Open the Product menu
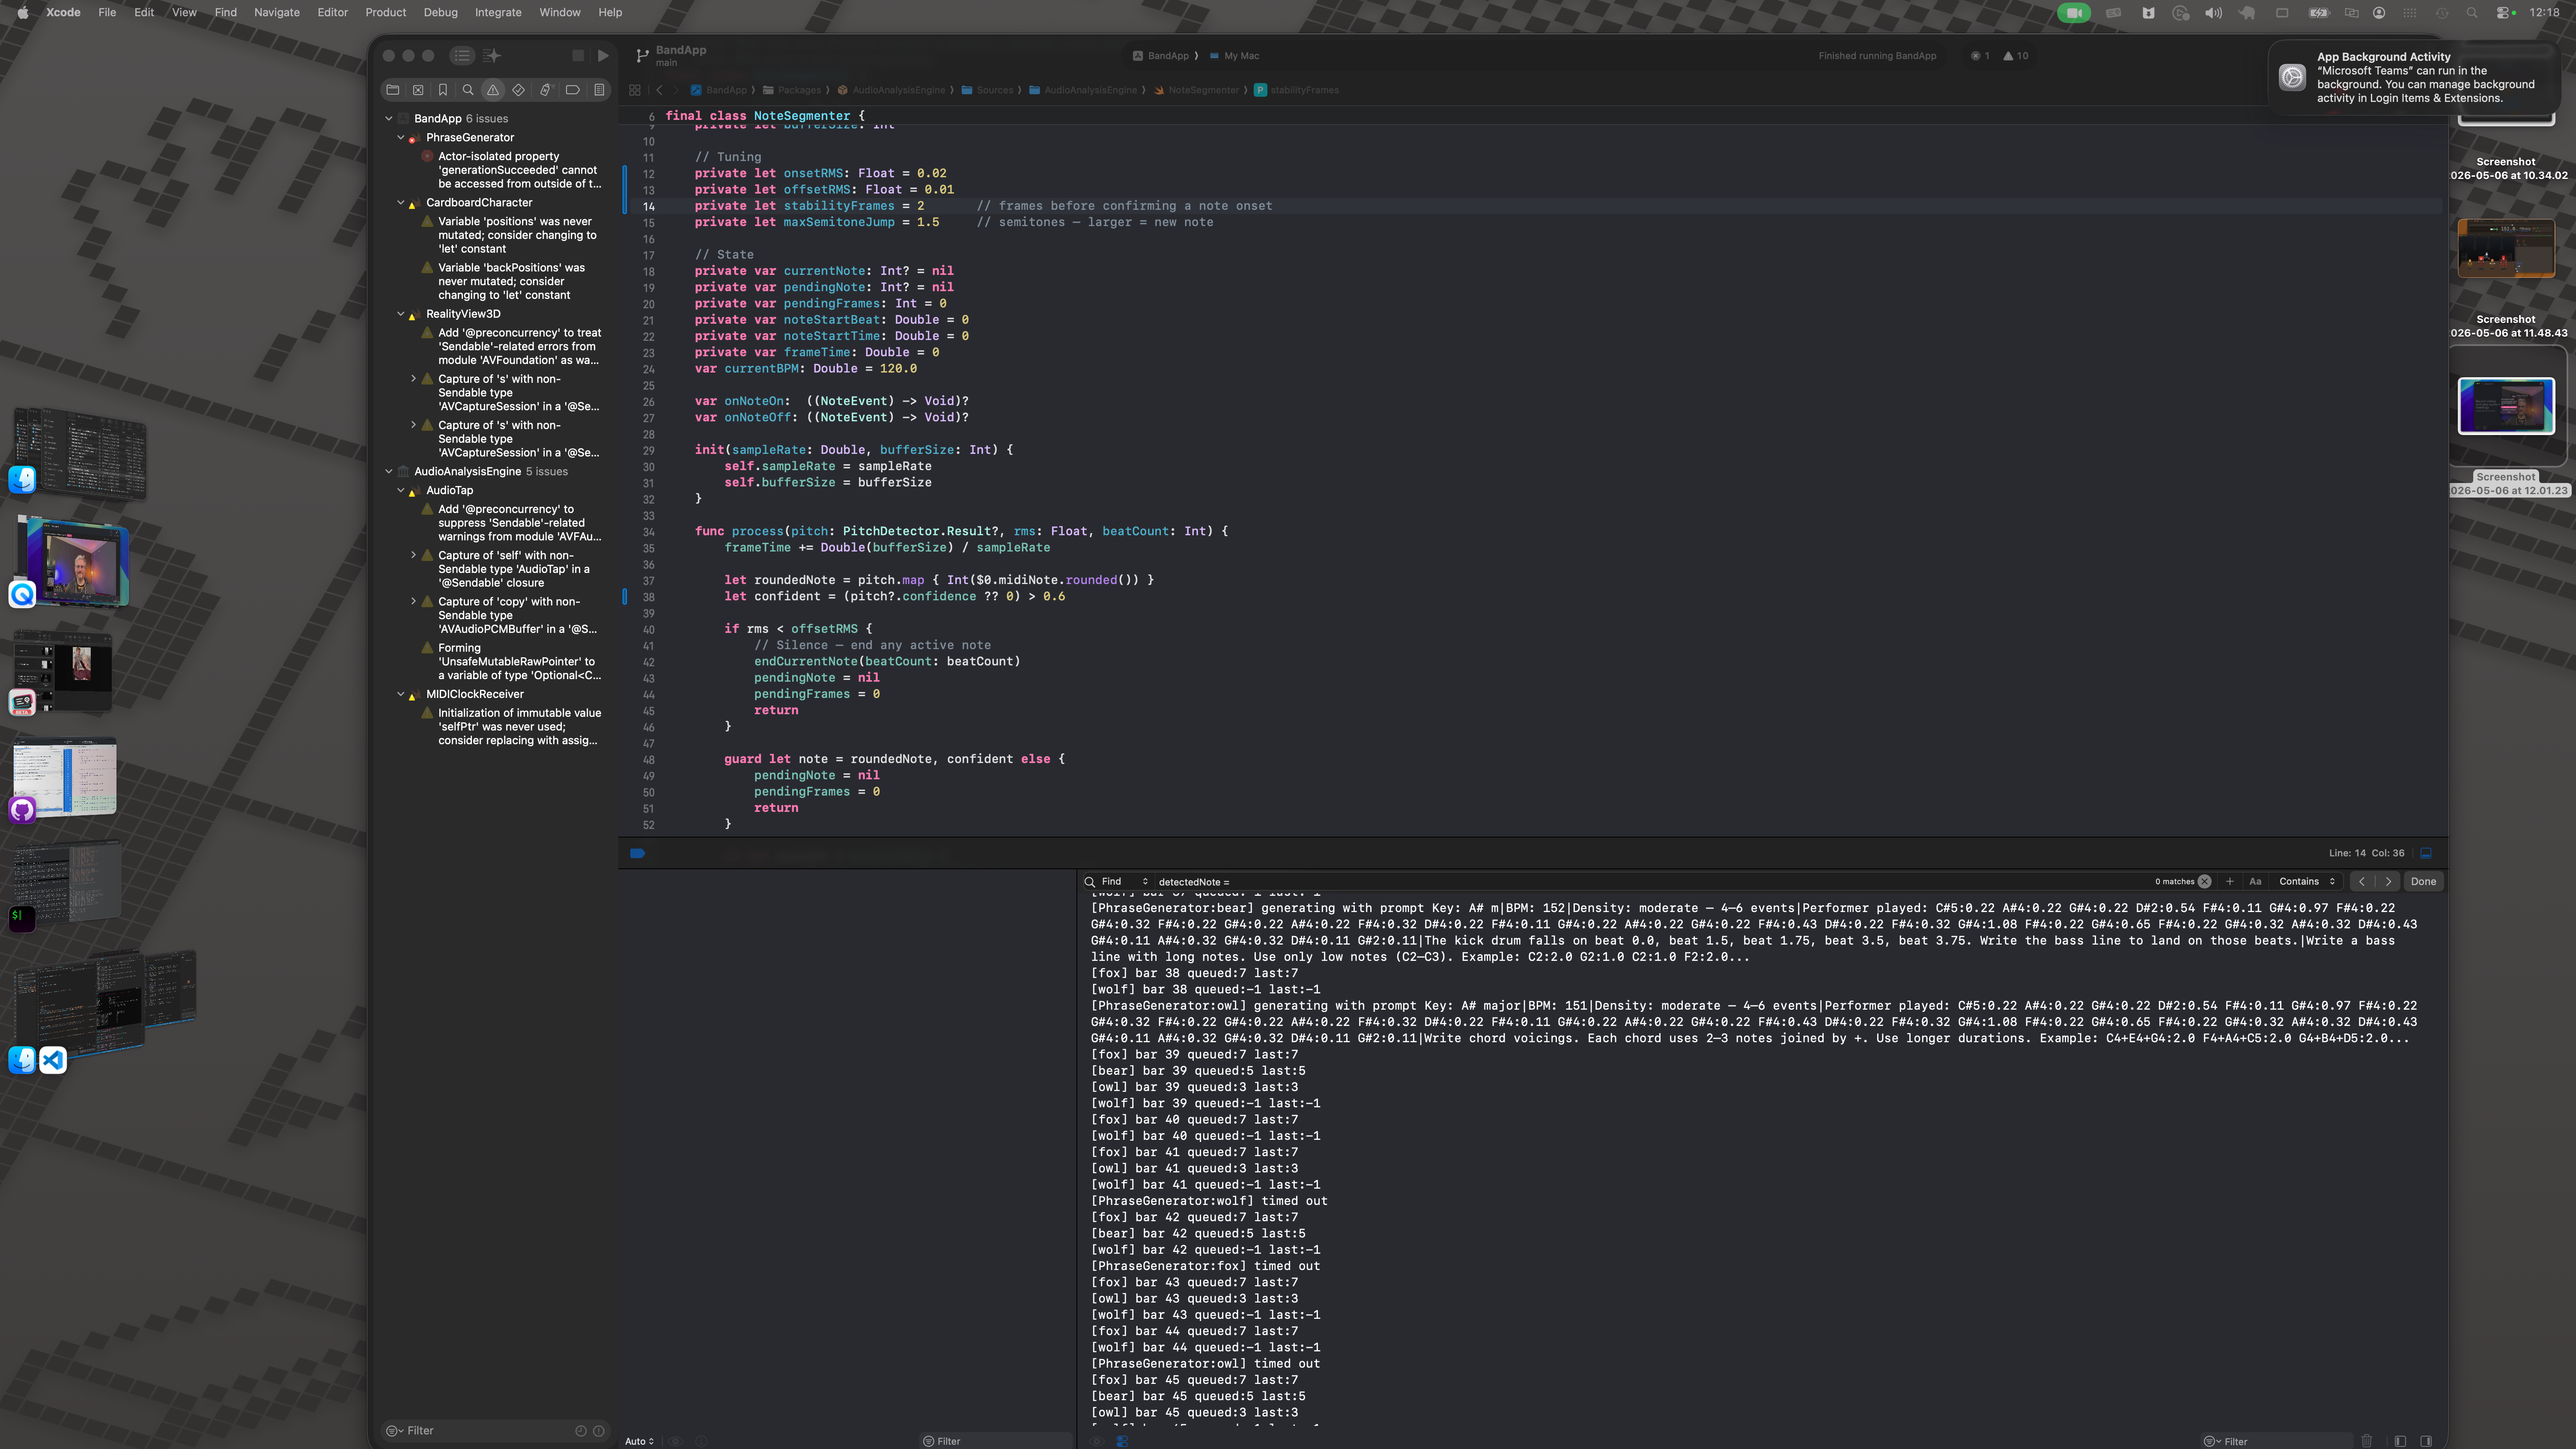The image size is (2576, 1449). point(385,12)
